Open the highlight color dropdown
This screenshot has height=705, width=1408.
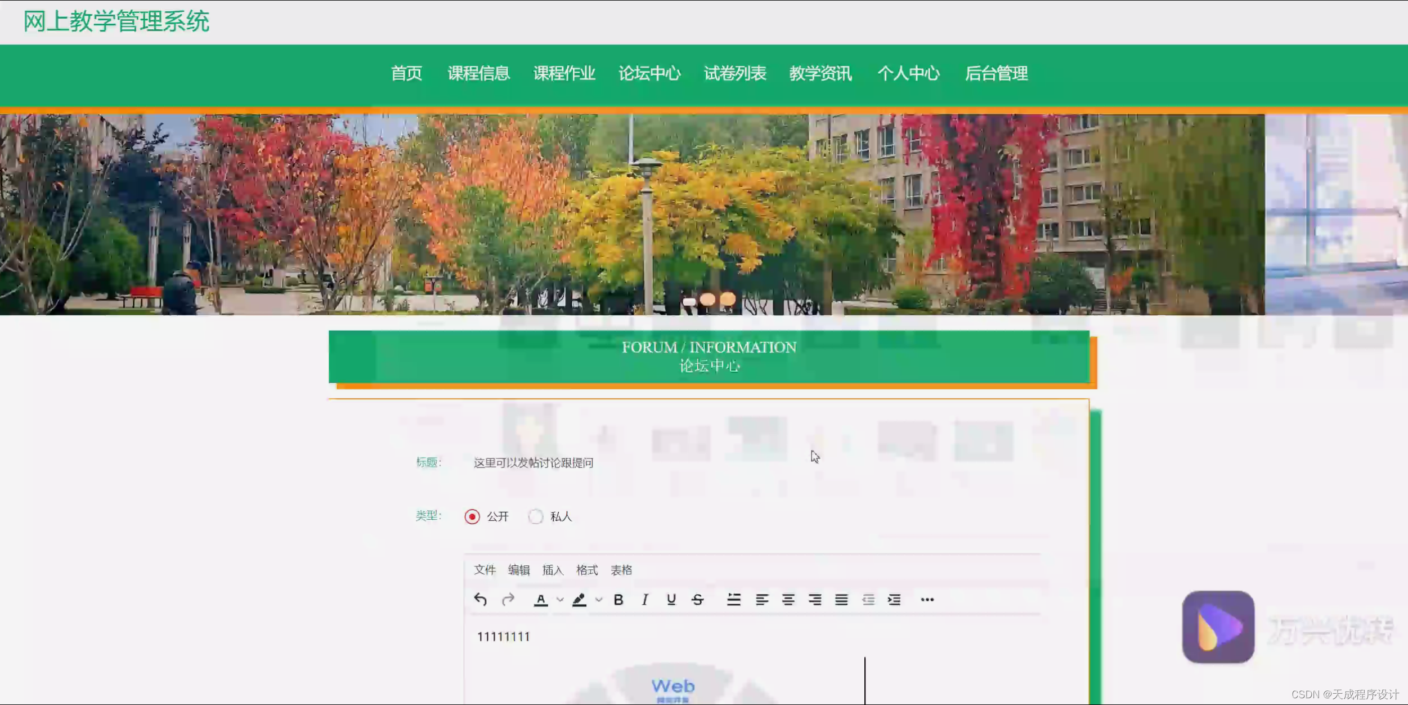pyautogui.click(x=598, y=600)
